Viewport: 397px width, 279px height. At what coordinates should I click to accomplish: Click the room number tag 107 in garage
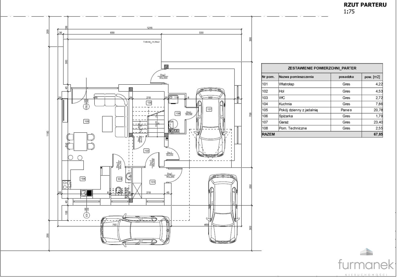point(209,109)
